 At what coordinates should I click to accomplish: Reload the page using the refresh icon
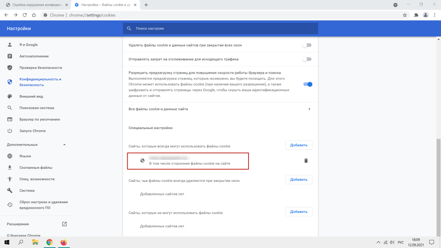coord(25,15)
